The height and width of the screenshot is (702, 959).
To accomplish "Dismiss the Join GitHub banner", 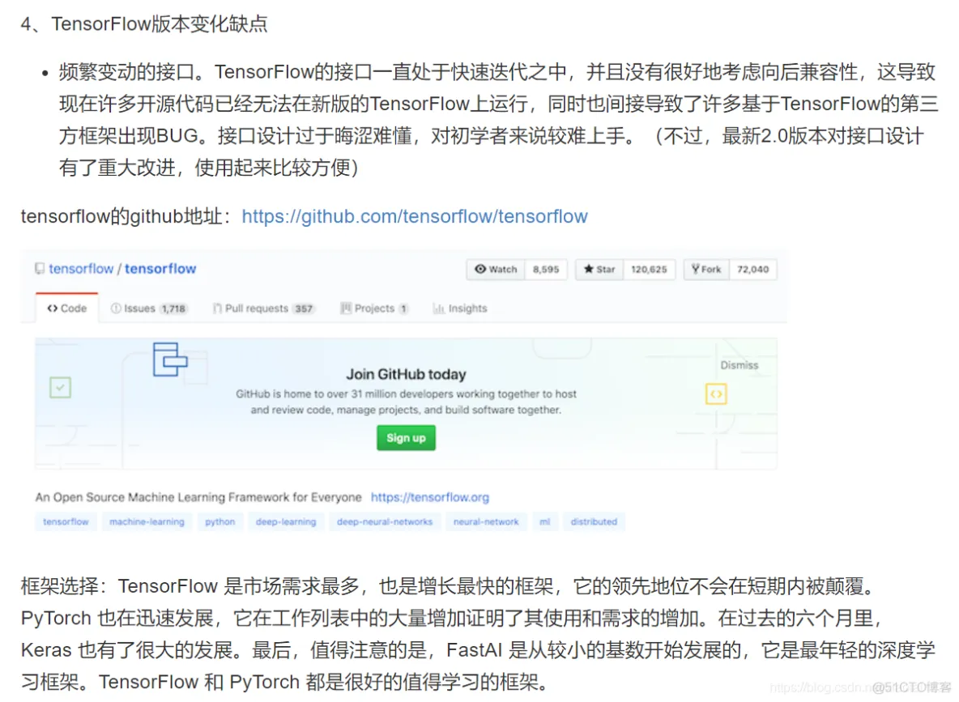I will pos(739,365).
